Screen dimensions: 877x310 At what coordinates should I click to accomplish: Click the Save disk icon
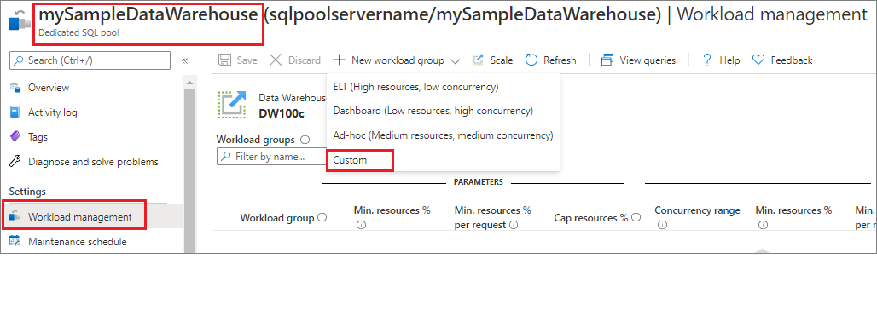point(225,60)
